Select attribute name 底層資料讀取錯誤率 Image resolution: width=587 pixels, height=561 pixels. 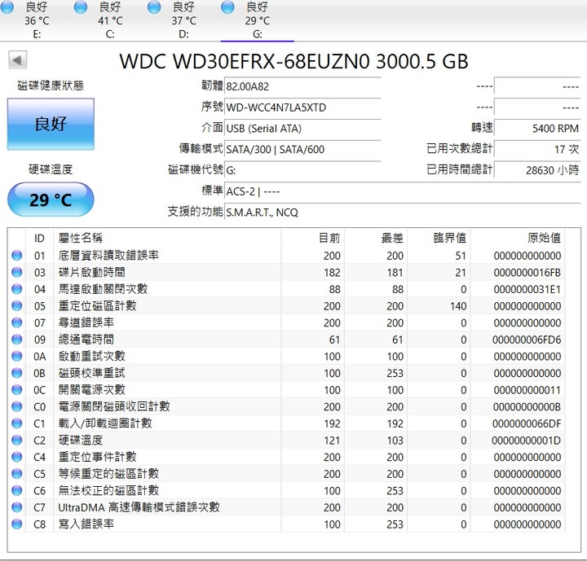coord(108,256)
